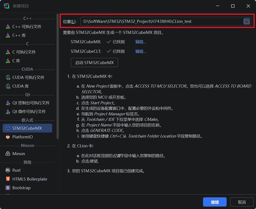This screenshot has height=209, width=256.
Task: Select the C++ 可执行文件 project icon
Action: click(x=8, y=26)
